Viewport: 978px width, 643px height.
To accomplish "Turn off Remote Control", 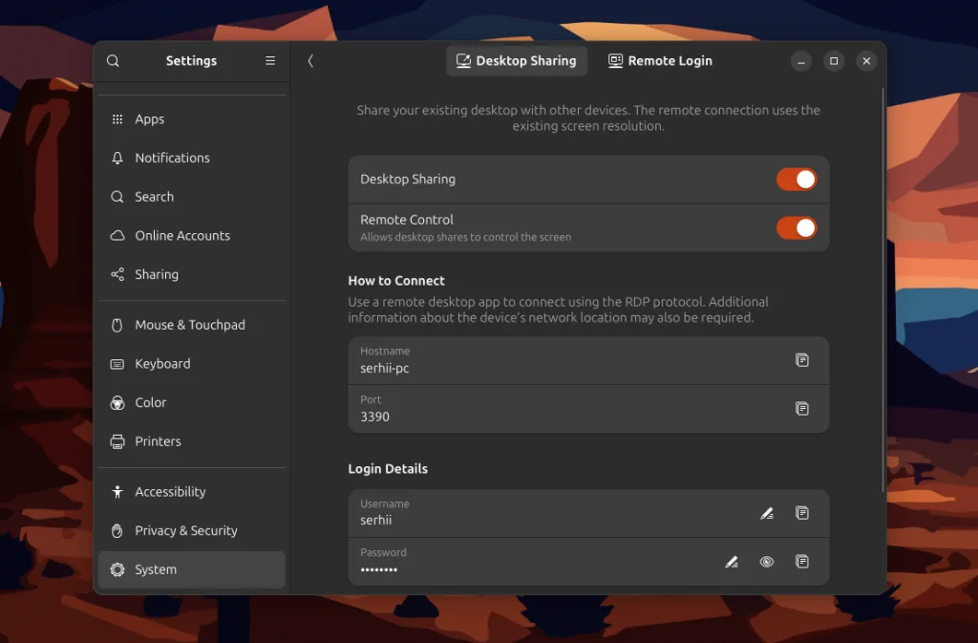I will pyautogui.click(x=797, y=227).
